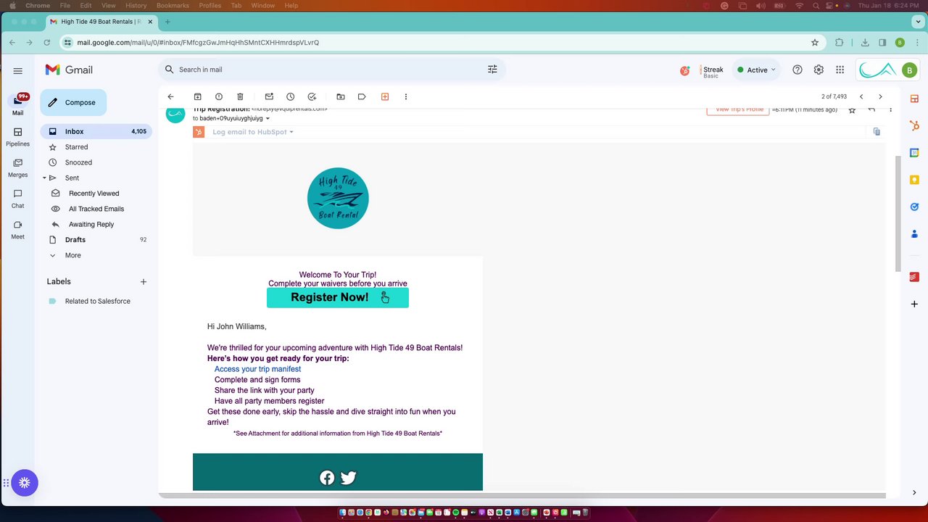928x522 pixels.
Task: Open the Twitter link in email footer
Action: [x=349, y=478]
